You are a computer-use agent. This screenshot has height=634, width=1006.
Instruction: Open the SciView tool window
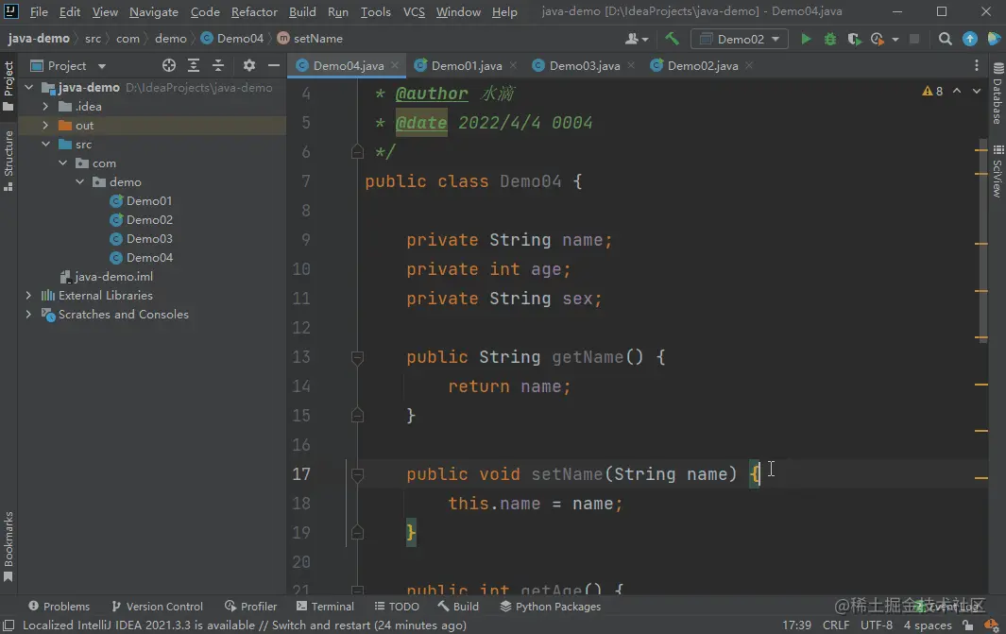tap(997, 171)
